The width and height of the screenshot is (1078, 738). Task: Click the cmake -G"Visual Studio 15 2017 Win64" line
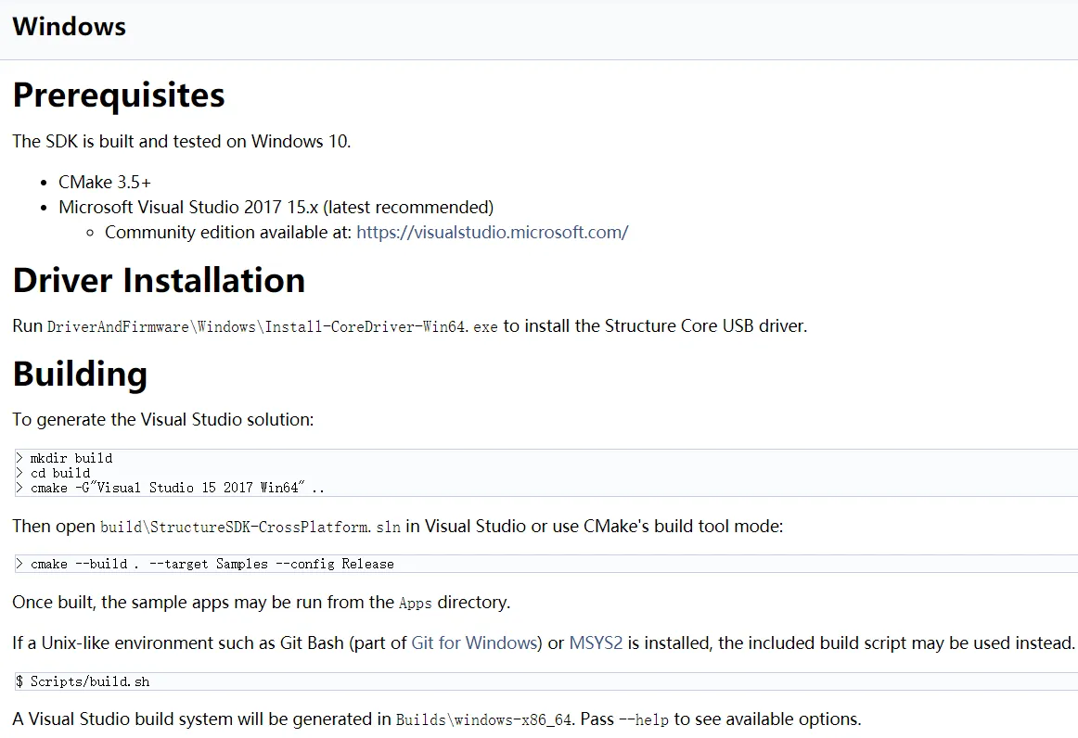(171, 488)
